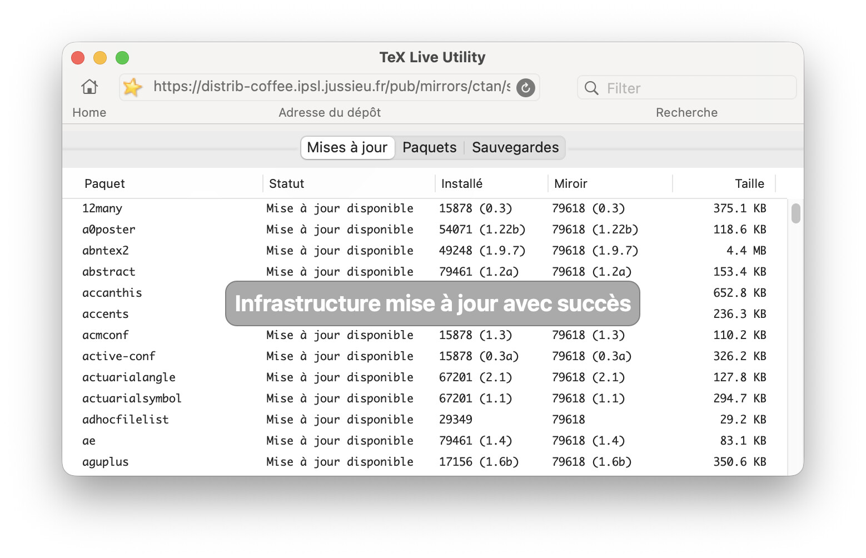Click installed revision 29349
The height and width of the screenshot is (558, 866).
point(456,420)
